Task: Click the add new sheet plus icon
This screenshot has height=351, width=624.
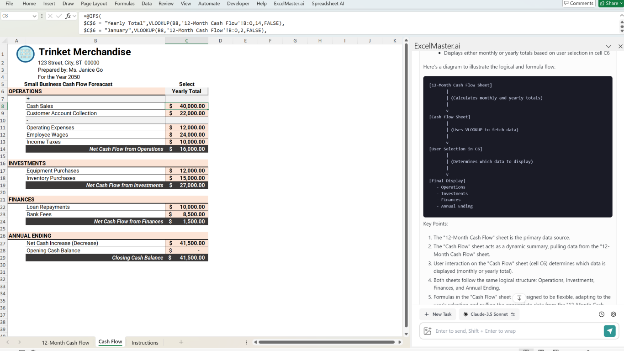Action: pos(181,342)
